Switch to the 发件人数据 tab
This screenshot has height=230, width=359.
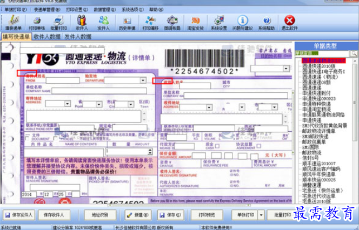pos(78,37)
